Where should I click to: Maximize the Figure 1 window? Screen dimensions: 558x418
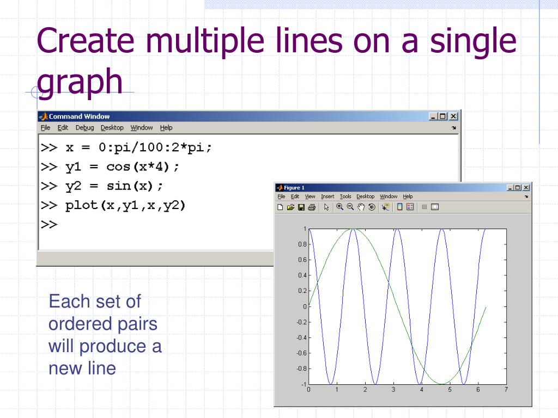click(518, 188)
